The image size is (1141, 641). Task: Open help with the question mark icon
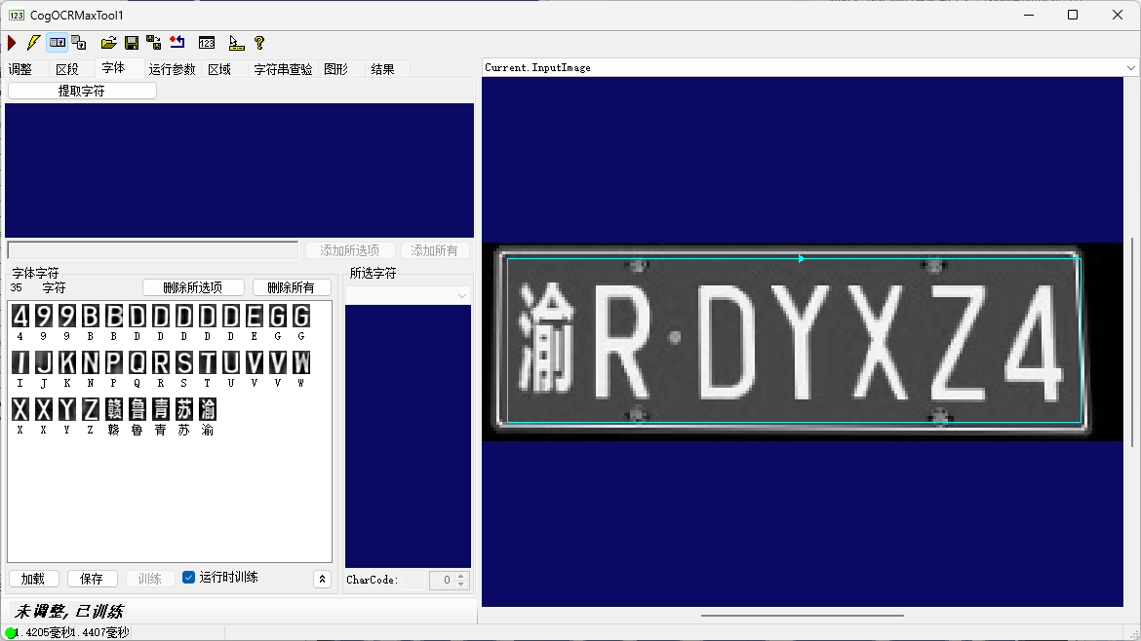tap(259, 43)
